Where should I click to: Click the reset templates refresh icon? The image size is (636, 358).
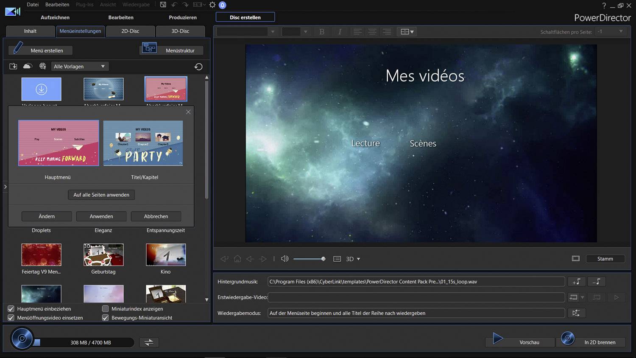(198, 67)
